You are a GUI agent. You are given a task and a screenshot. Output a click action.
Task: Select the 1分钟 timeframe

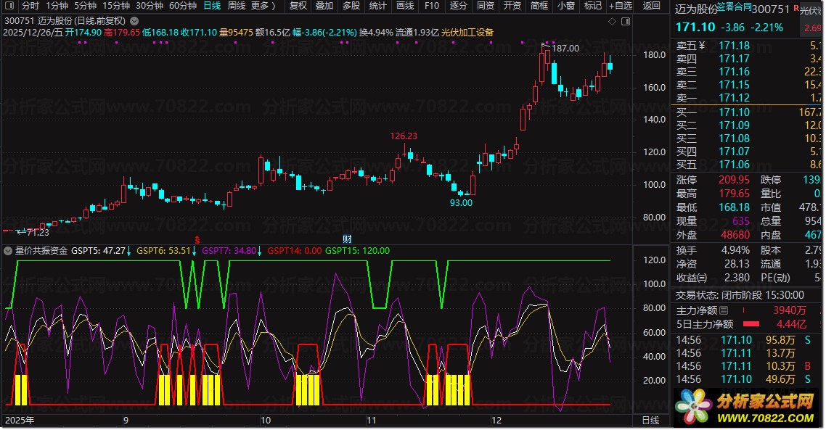click(57, 6)
